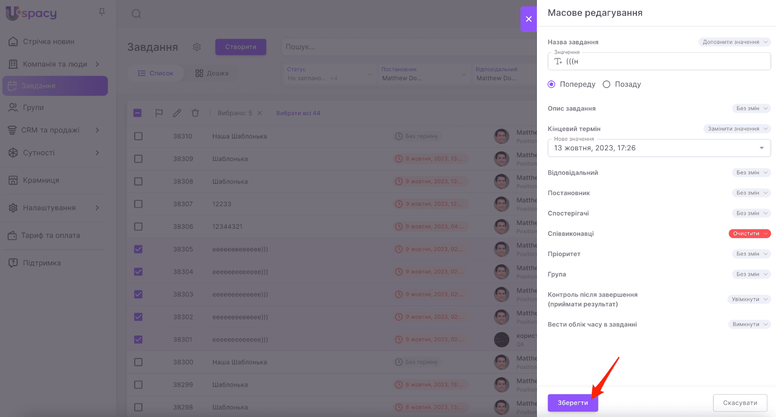The image size is (776, 417).
Task: Open Без змін dropdown for Група
Action: point(751,274)
